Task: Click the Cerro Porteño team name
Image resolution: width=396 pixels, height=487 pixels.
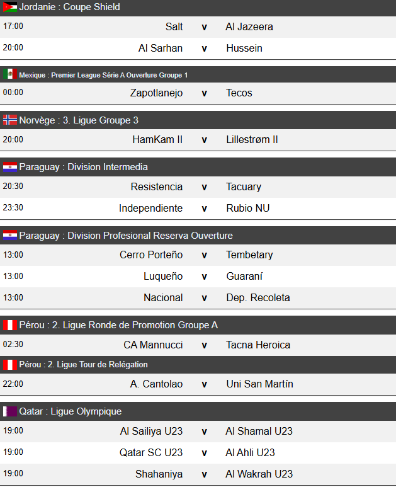Action: click(151, 255)
